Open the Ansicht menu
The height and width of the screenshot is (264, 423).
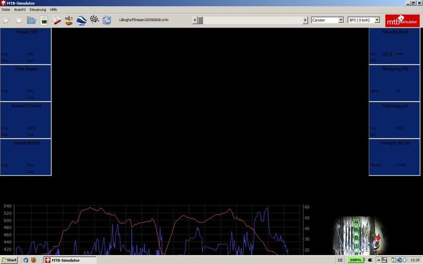[20, 10]
